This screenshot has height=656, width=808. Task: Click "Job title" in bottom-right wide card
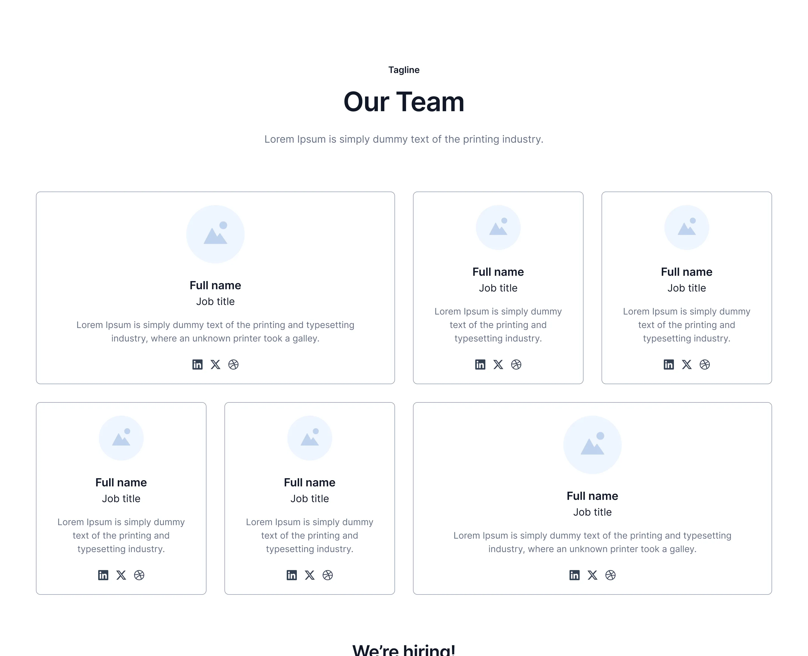593,512
